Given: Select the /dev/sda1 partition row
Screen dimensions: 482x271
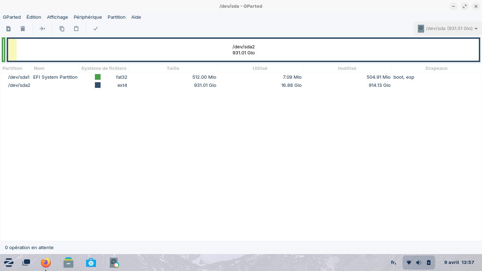Looking at the screenshot, I should (19, 77).
